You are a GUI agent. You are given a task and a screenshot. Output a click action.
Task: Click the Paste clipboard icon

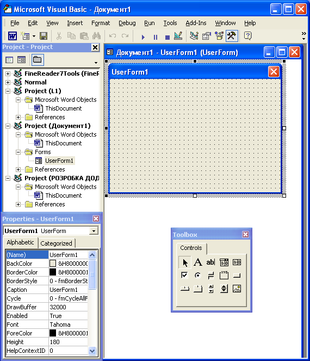[x=84, y=36]
